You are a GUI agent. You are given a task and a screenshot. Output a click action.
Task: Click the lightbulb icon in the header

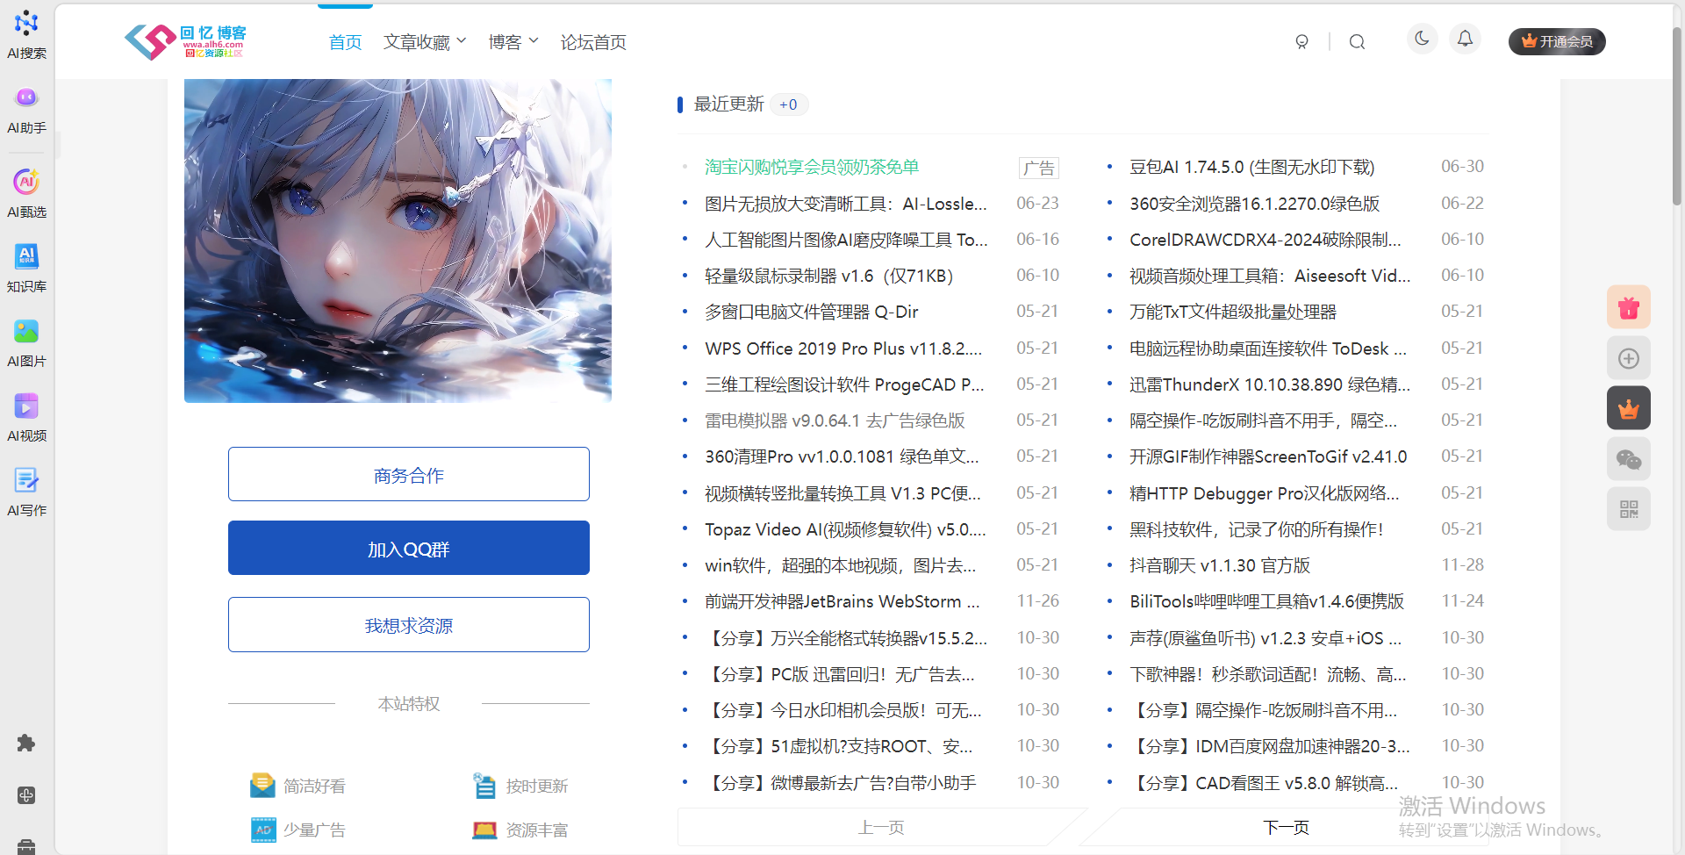click(1301, 42)
